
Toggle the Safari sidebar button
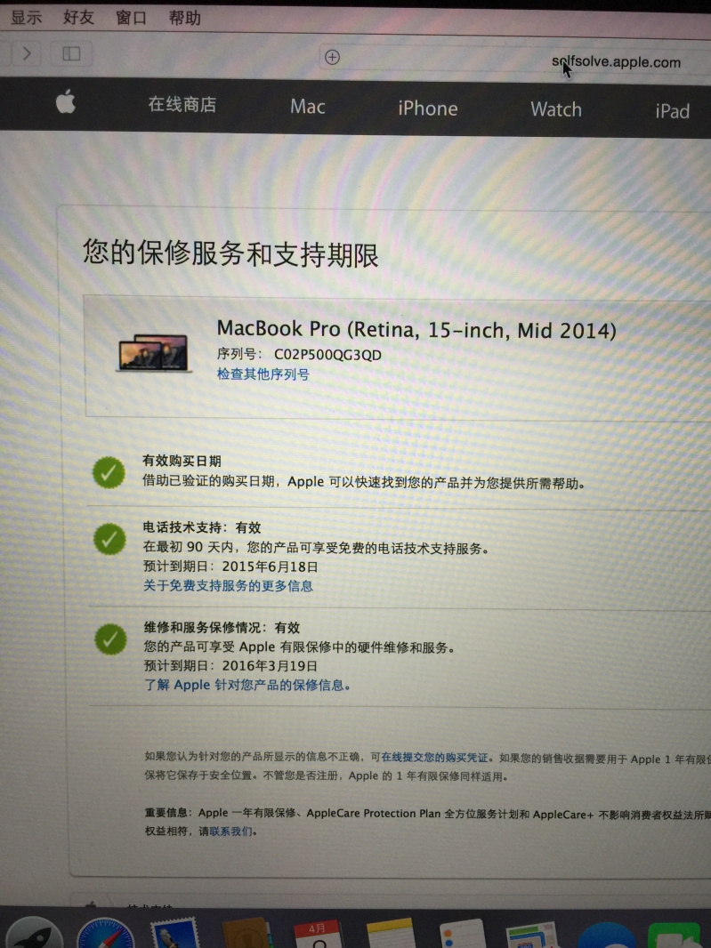point(71,54)
